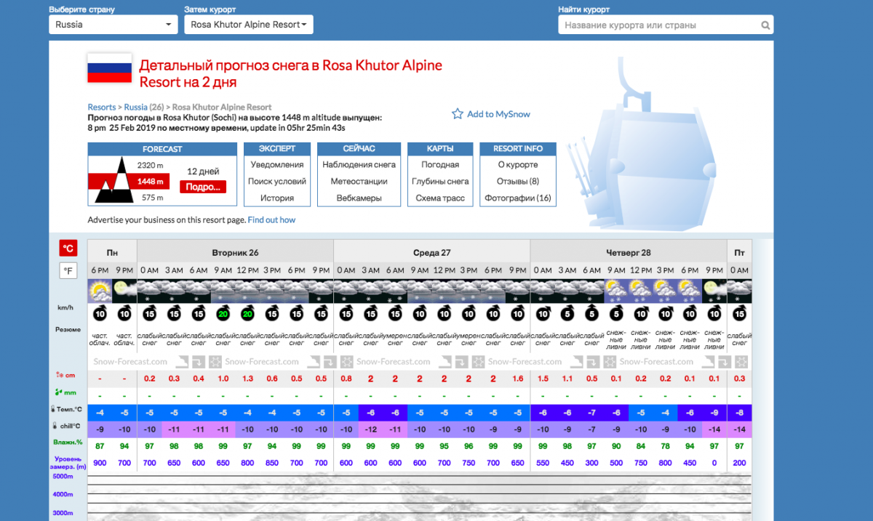Open the country dropdown showing Russia
Screen dimensions: 873x521
point(113,25)
